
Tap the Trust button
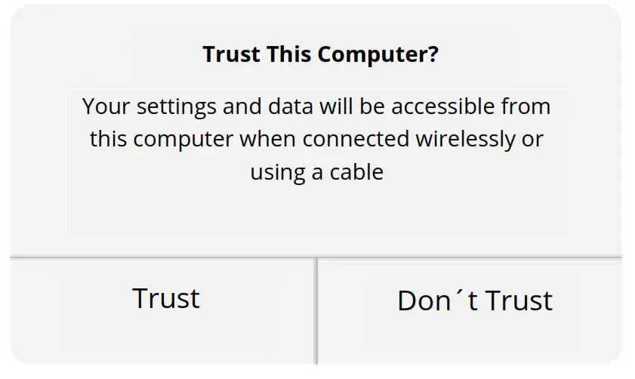coord(166,299)
